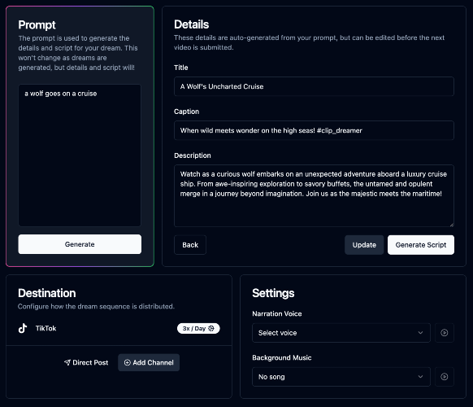473x407 pixels.
Task: Click the Settings heading
Action: tap(273, 293)
